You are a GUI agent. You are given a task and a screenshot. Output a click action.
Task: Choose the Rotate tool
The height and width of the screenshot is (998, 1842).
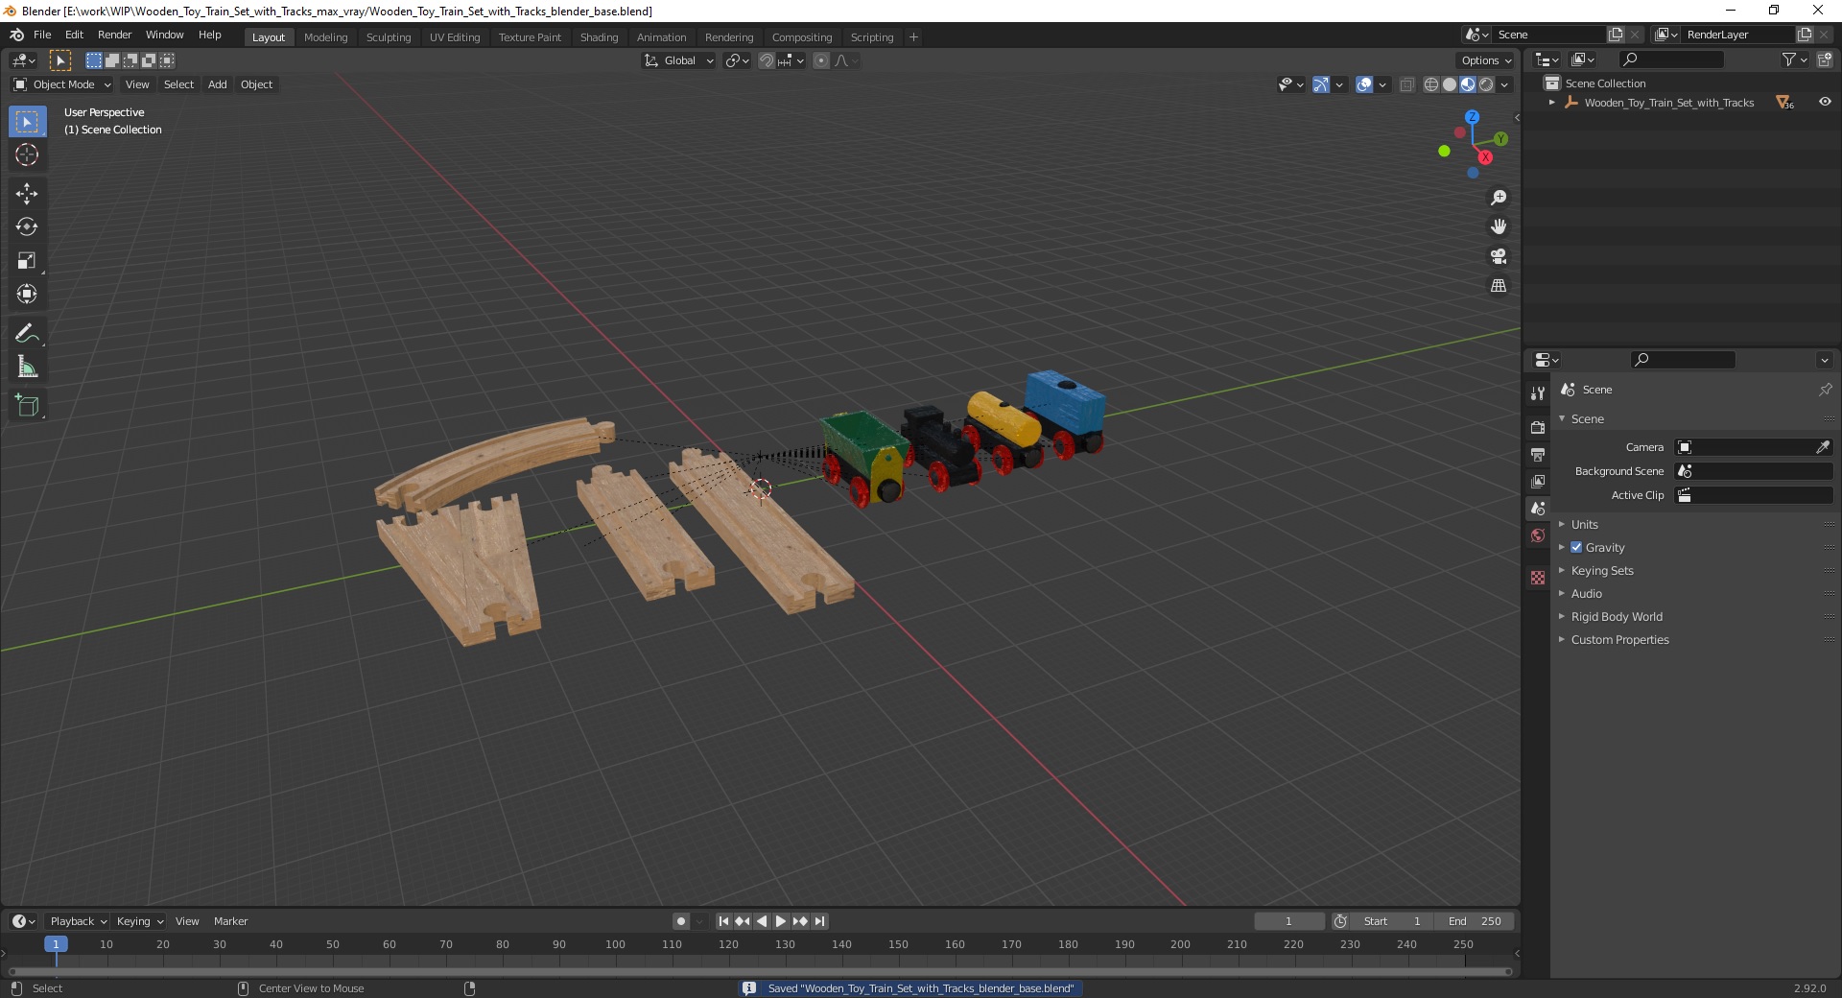27,226
